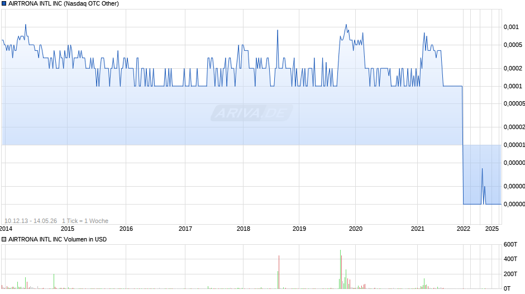Click the 2025 x-axis label

pyautogui.click(x=492, y=229)
